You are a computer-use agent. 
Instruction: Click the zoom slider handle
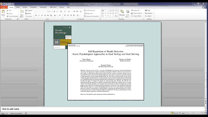coord(194,113)
